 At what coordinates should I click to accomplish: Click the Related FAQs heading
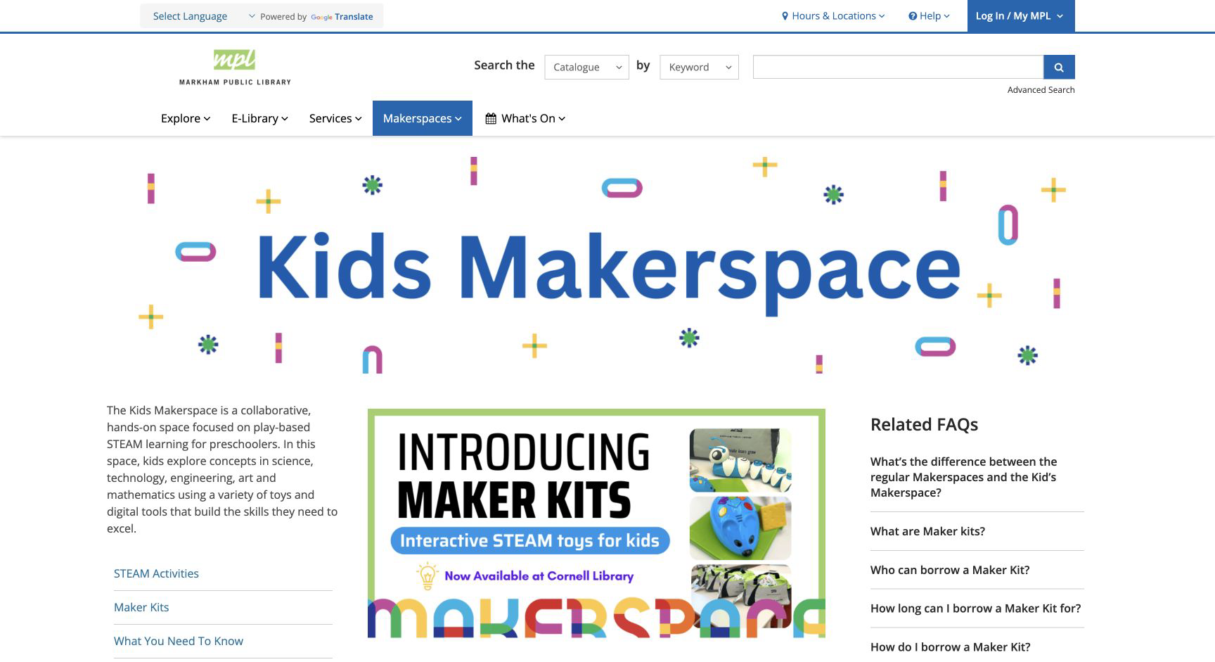[x=924, y=424]
